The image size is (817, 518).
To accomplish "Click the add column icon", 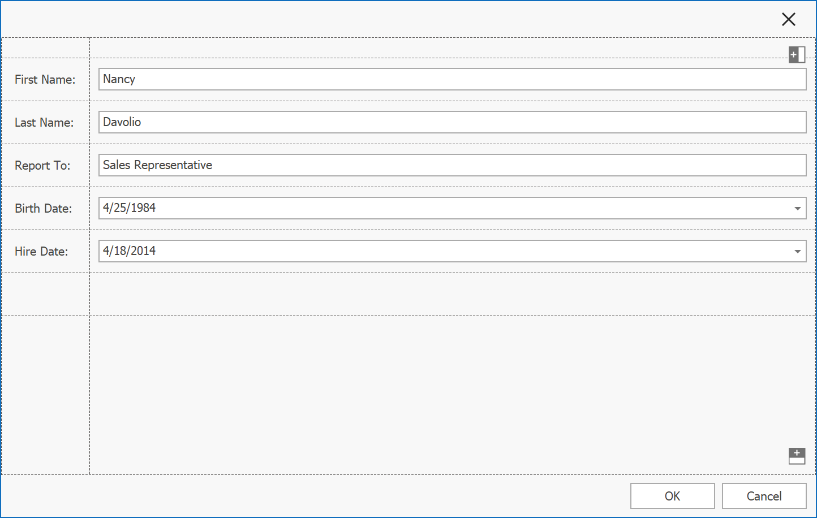I will tap(797, 55).
